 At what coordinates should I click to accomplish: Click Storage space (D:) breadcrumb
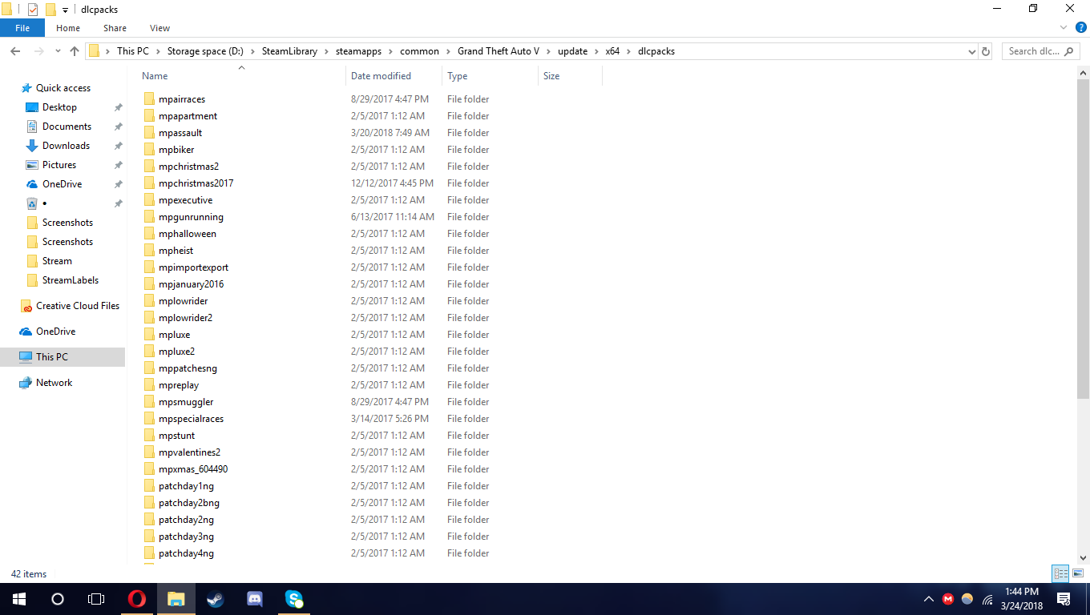click(x=205, y=51)
